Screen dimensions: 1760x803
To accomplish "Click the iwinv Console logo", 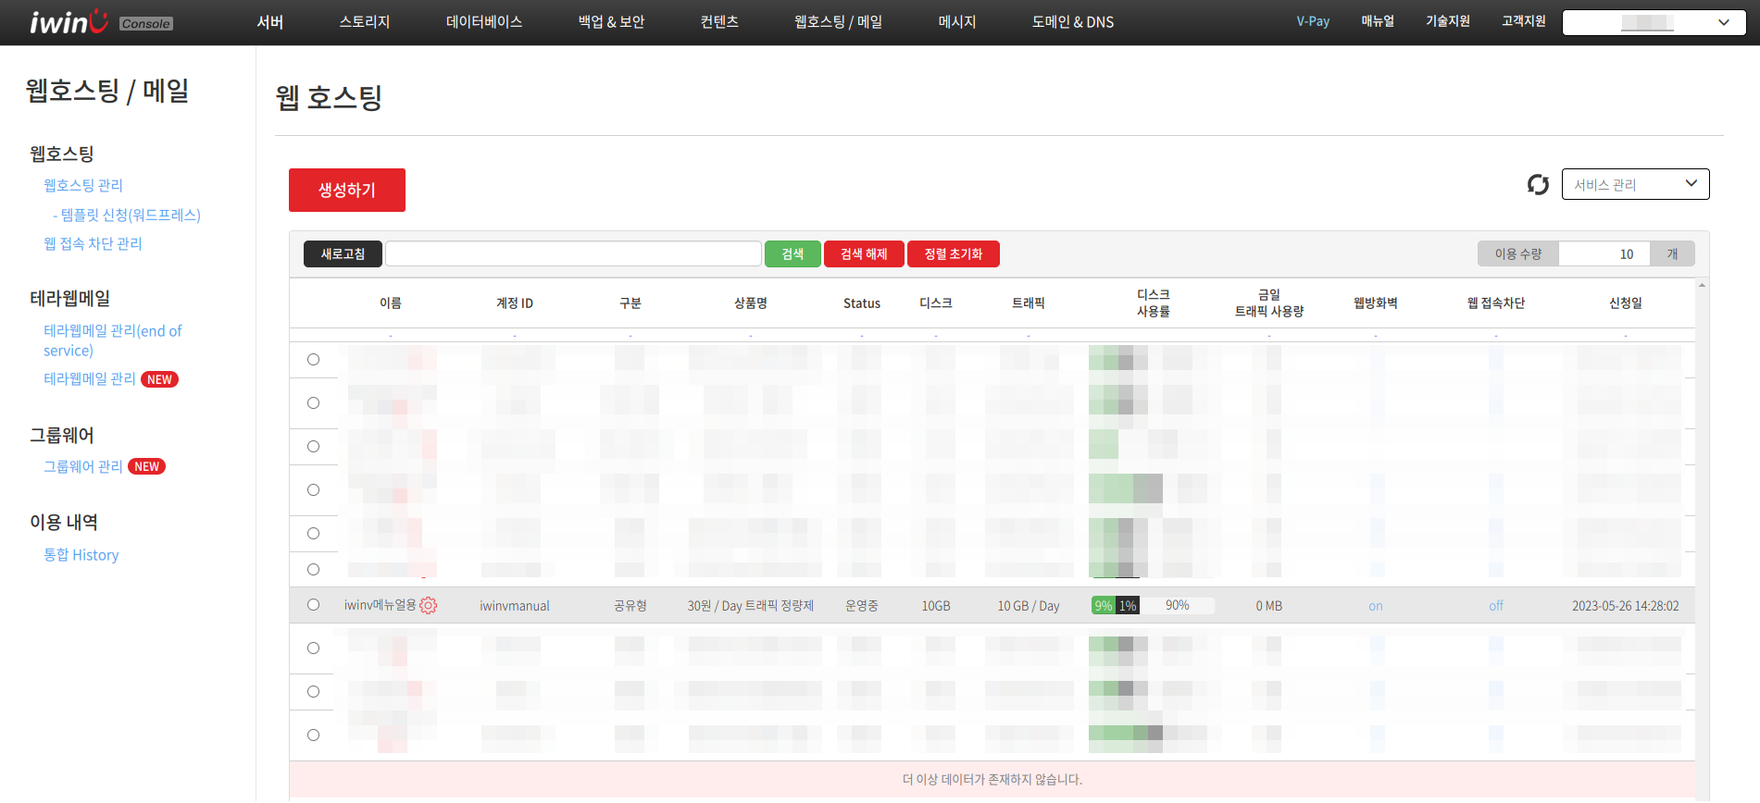I will [x=101, y=22].
